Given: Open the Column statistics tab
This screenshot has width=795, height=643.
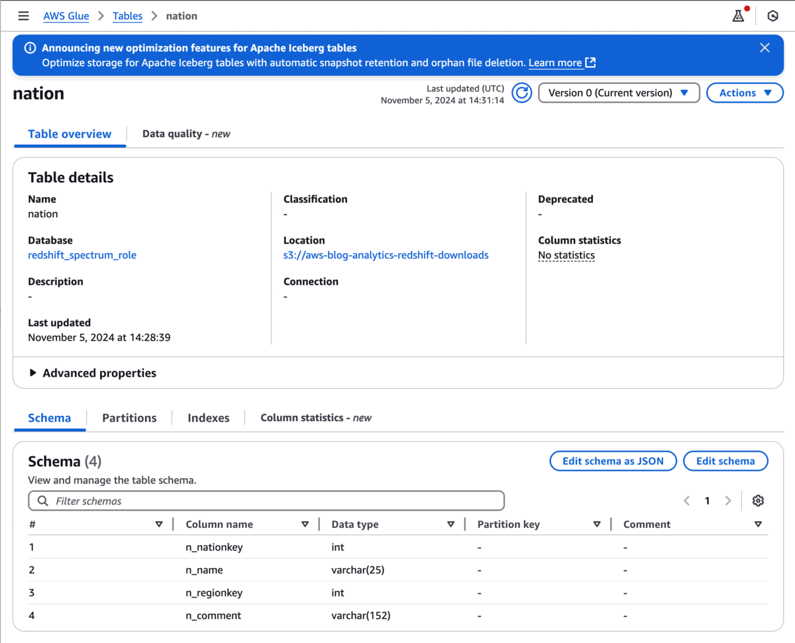Looking at the screenshot, I should 316,418.
